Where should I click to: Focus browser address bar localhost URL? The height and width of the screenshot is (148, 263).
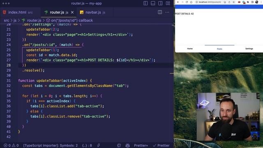coord(210,2)
